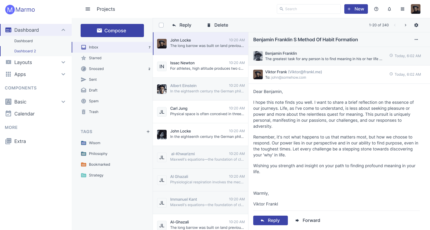This screenshot has height=230, width=430.
Task: Open Immanuel Kant's email
Action: coord(201,203)
